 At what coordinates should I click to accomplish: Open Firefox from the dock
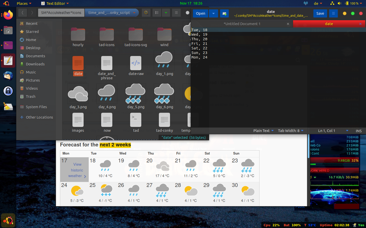point(8,15)
